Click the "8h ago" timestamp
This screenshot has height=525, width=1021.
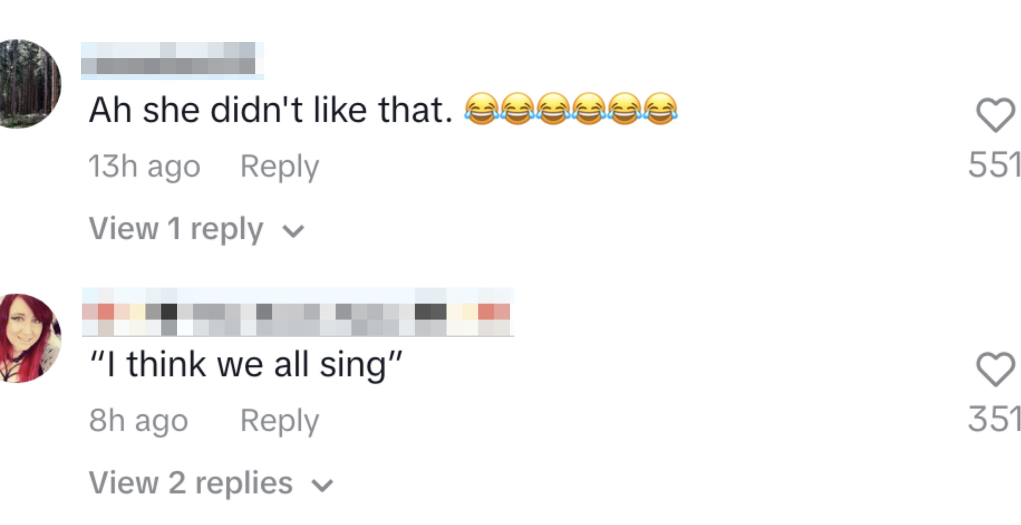138,421
